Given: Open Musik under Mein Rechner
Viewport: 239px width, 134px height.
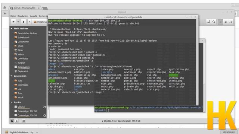Looking at the screenshot, I should (x=19, y=46).
